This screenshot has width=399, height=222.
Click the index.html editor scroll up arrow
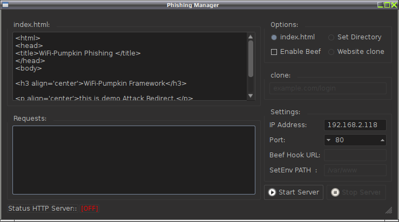pos(251,37)
